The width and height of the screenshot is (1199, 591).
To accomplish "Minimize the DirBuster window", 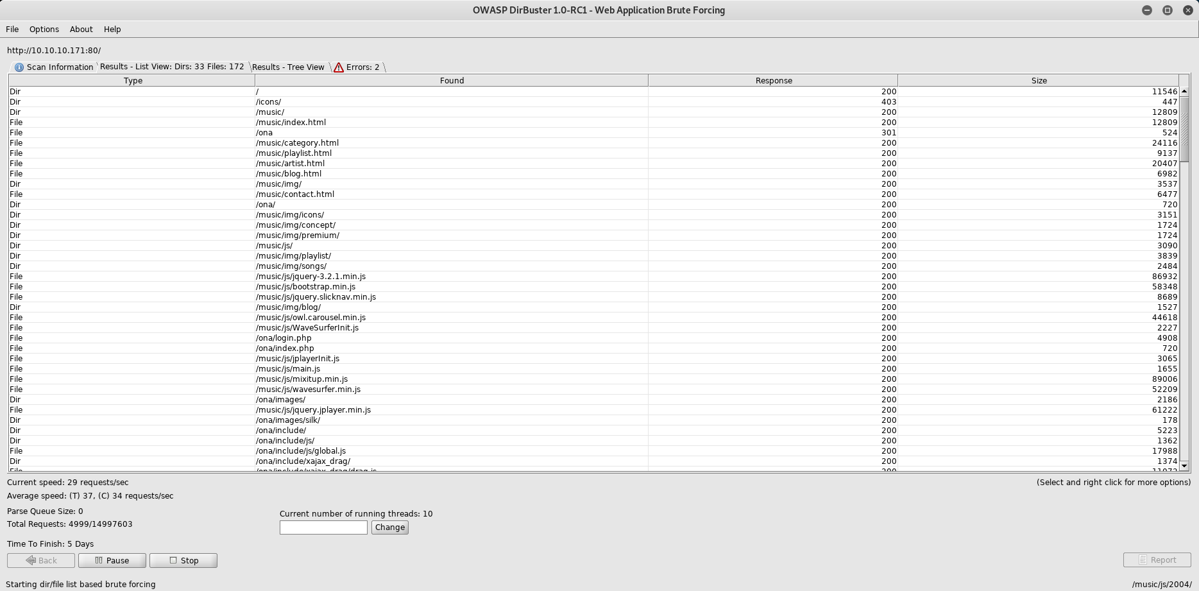I will pos(1147,10).
